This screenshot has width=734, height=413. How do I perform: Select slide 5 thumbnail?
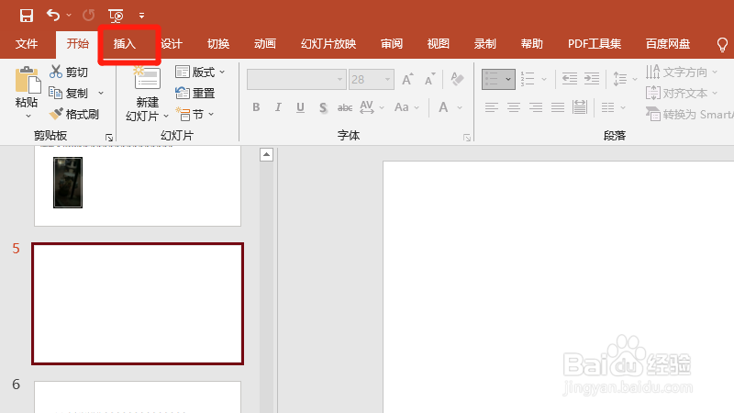(138, 304)
